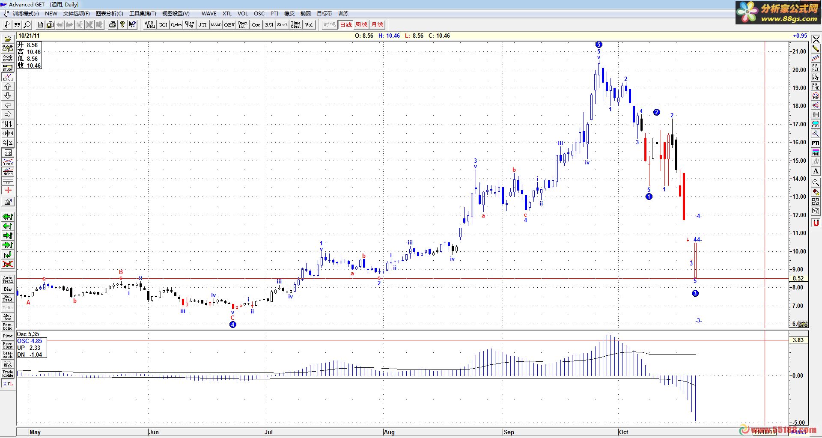Click the OBV indicator button
Image resolution: width=822 pixels, height=438 pixels.
coord(229,25)
